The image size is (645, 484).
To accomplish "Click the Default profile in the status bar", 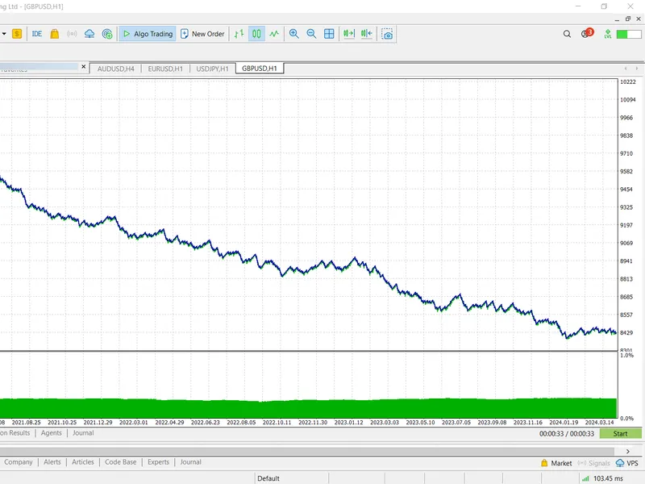I will tap(268, 478).
